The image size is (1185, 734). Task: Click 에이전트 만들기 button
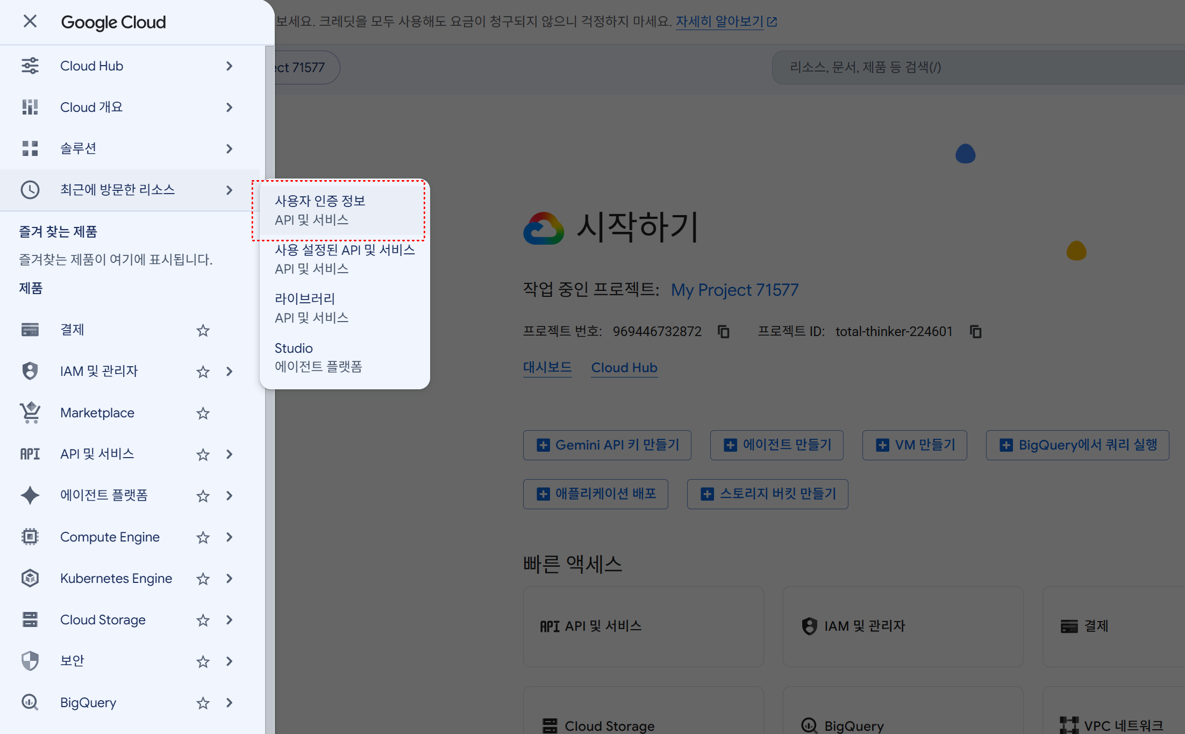click(x=777, y=445)
